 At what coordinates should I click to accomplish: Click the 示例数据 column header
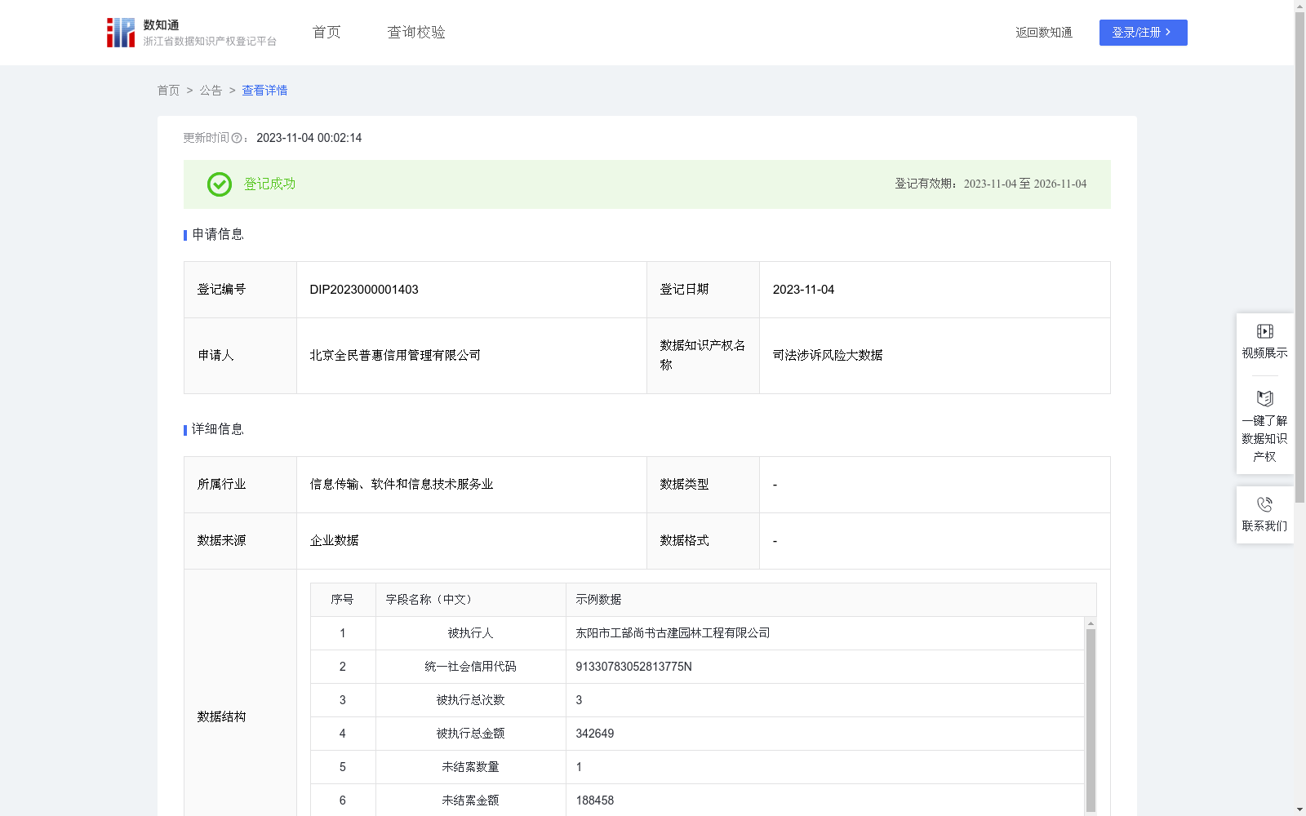coord(831,600)
